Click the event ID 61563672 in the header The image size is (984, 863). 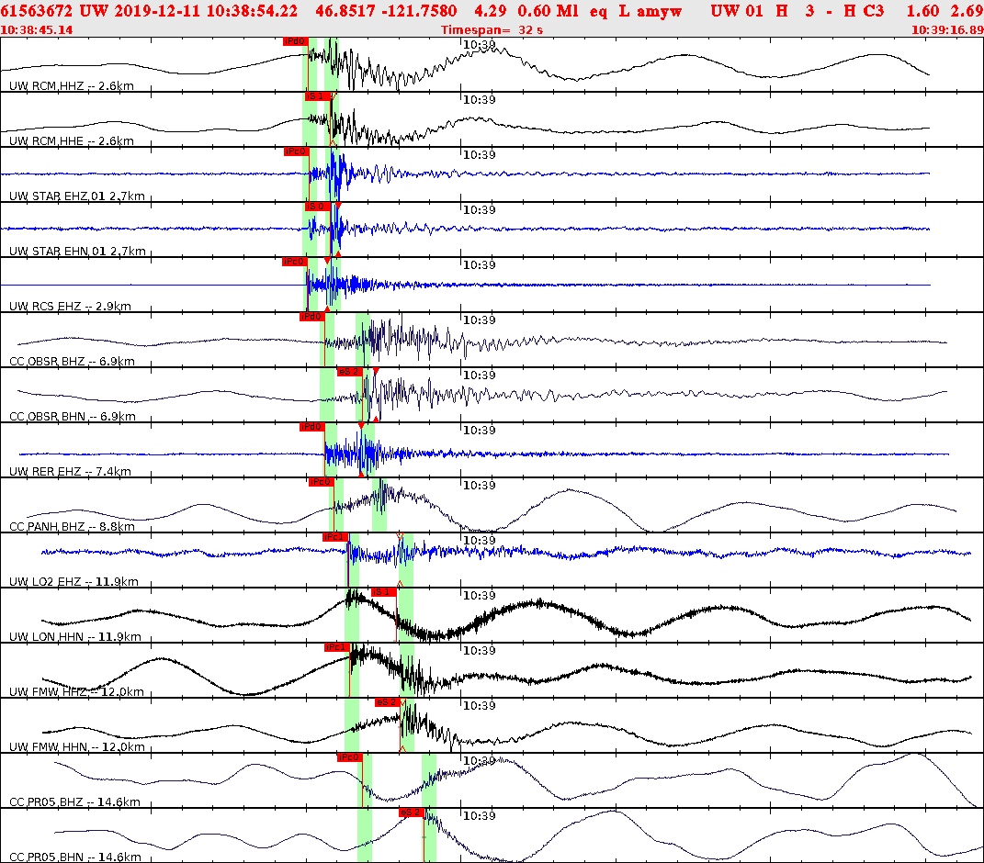coord(39,10)
